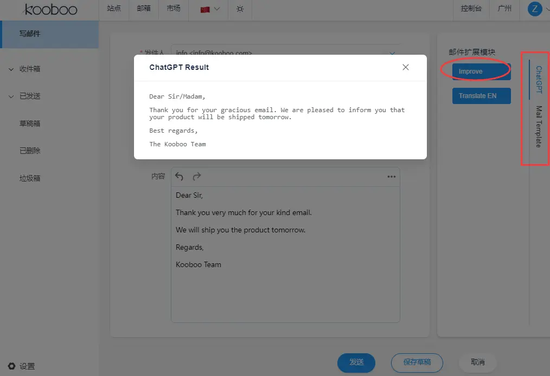Open the 站点 menu item

coord(113,9)
